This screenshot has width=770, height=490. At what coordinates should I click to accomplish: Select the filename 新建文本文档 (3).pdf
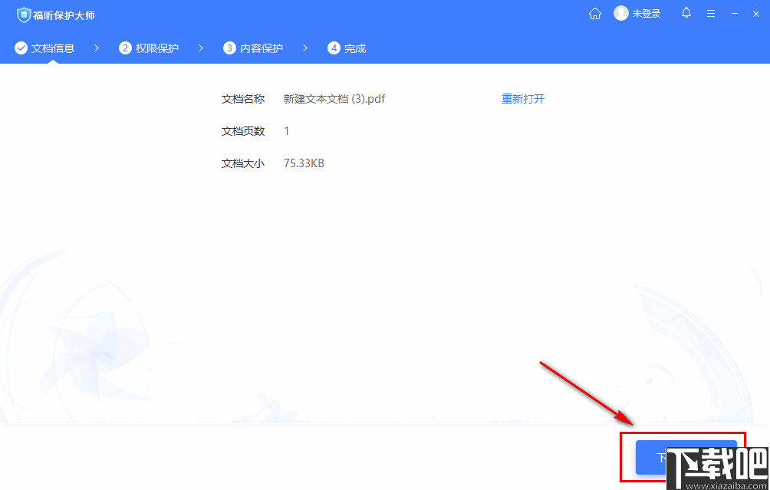[333, 98]
